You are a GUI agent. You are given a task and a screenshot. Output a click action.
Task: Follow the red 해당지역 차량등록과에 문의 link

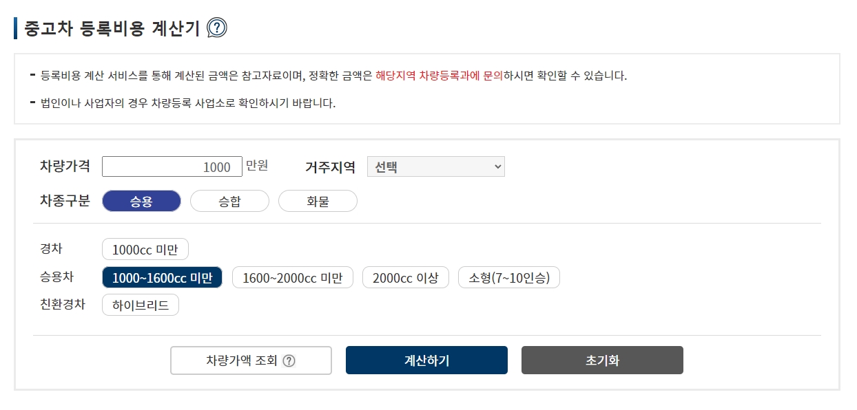tap(438, 78)
